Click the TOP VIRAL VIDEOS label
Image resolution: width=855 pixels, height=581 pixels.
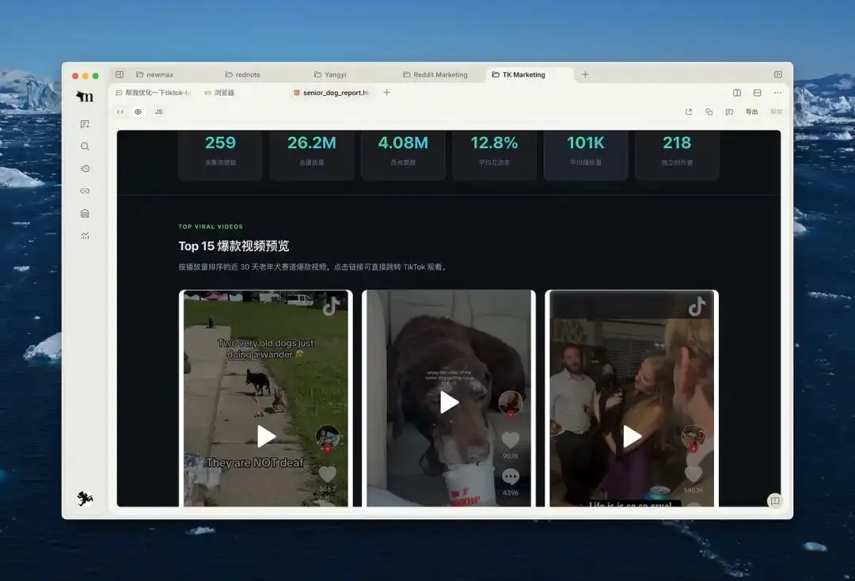[211, 226]
